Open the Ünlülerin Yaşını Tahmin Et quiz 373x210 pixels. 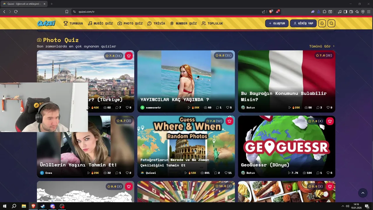point(85,147)
